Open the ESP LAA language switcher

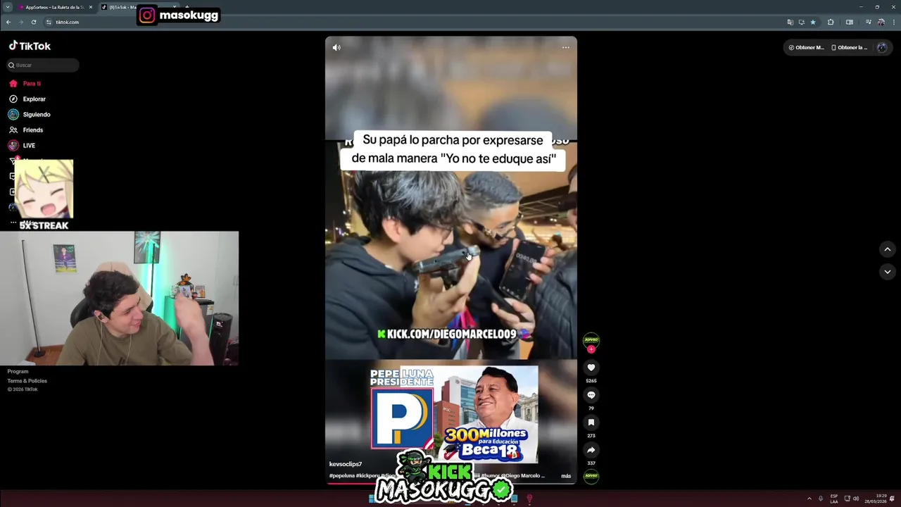point(834,499)
